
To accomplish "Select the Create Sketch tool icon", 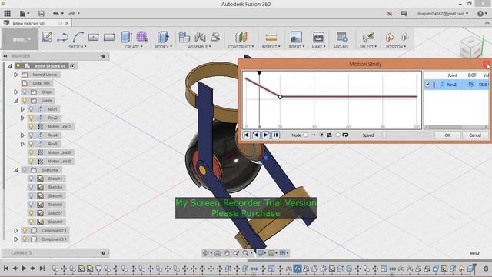I will [47, 37].
